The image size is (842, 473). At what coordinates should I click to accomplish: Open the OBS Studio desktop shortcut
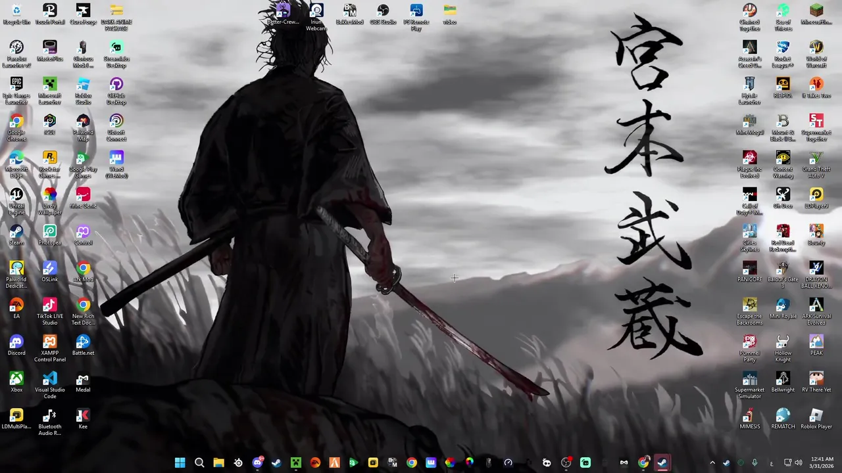(x=383, y=14)
